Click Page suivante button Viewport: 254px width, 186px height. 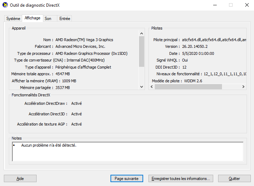[x=127, y=178]
